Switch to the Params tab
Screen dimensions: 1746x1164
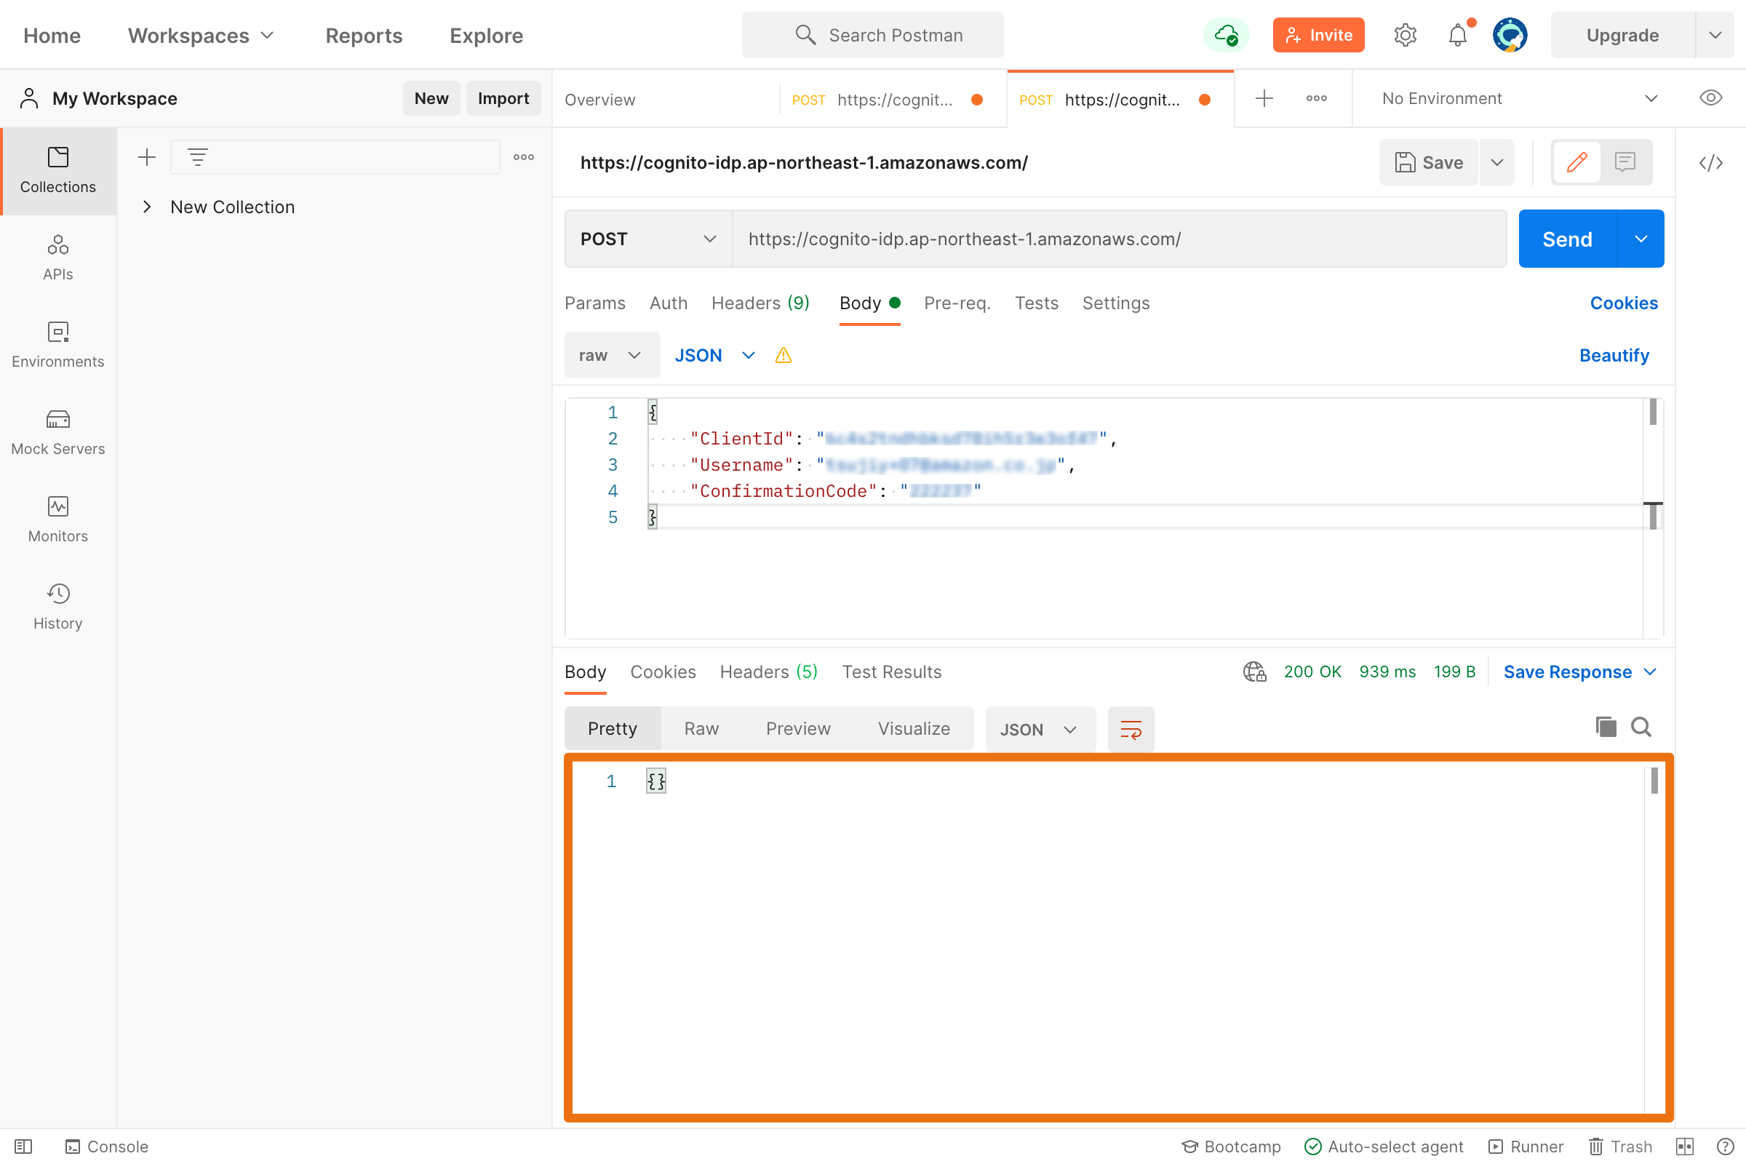pyautogui.click(x=594, y=303)
